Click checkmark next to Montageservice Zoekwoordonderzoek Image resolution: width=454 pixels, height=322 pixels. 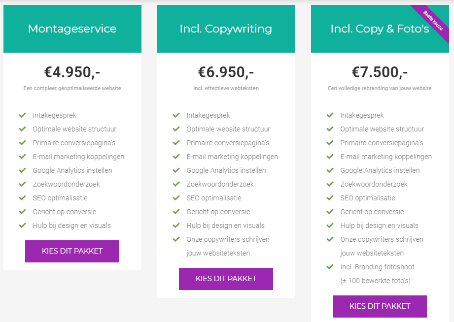[22, 184]
